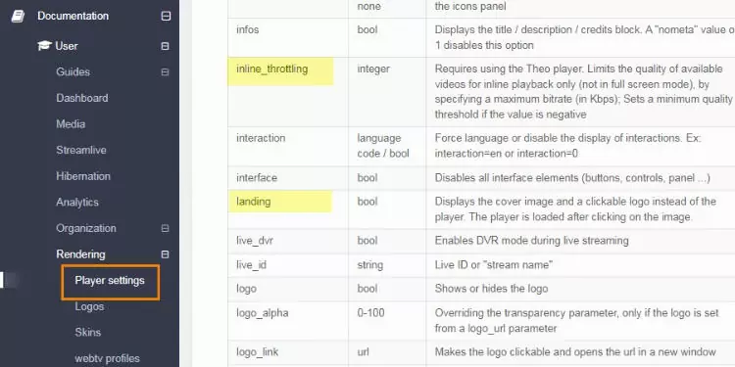
Task: Click the logo parameter name
Action: [x=246, y=289]
